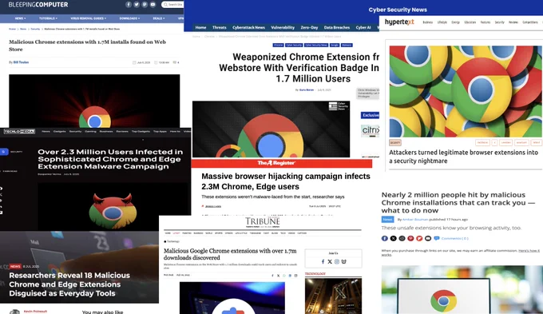Click the BleepingComputer site logo
The image size is (543, 314).
pyautogui.click(x=38, y=5)
